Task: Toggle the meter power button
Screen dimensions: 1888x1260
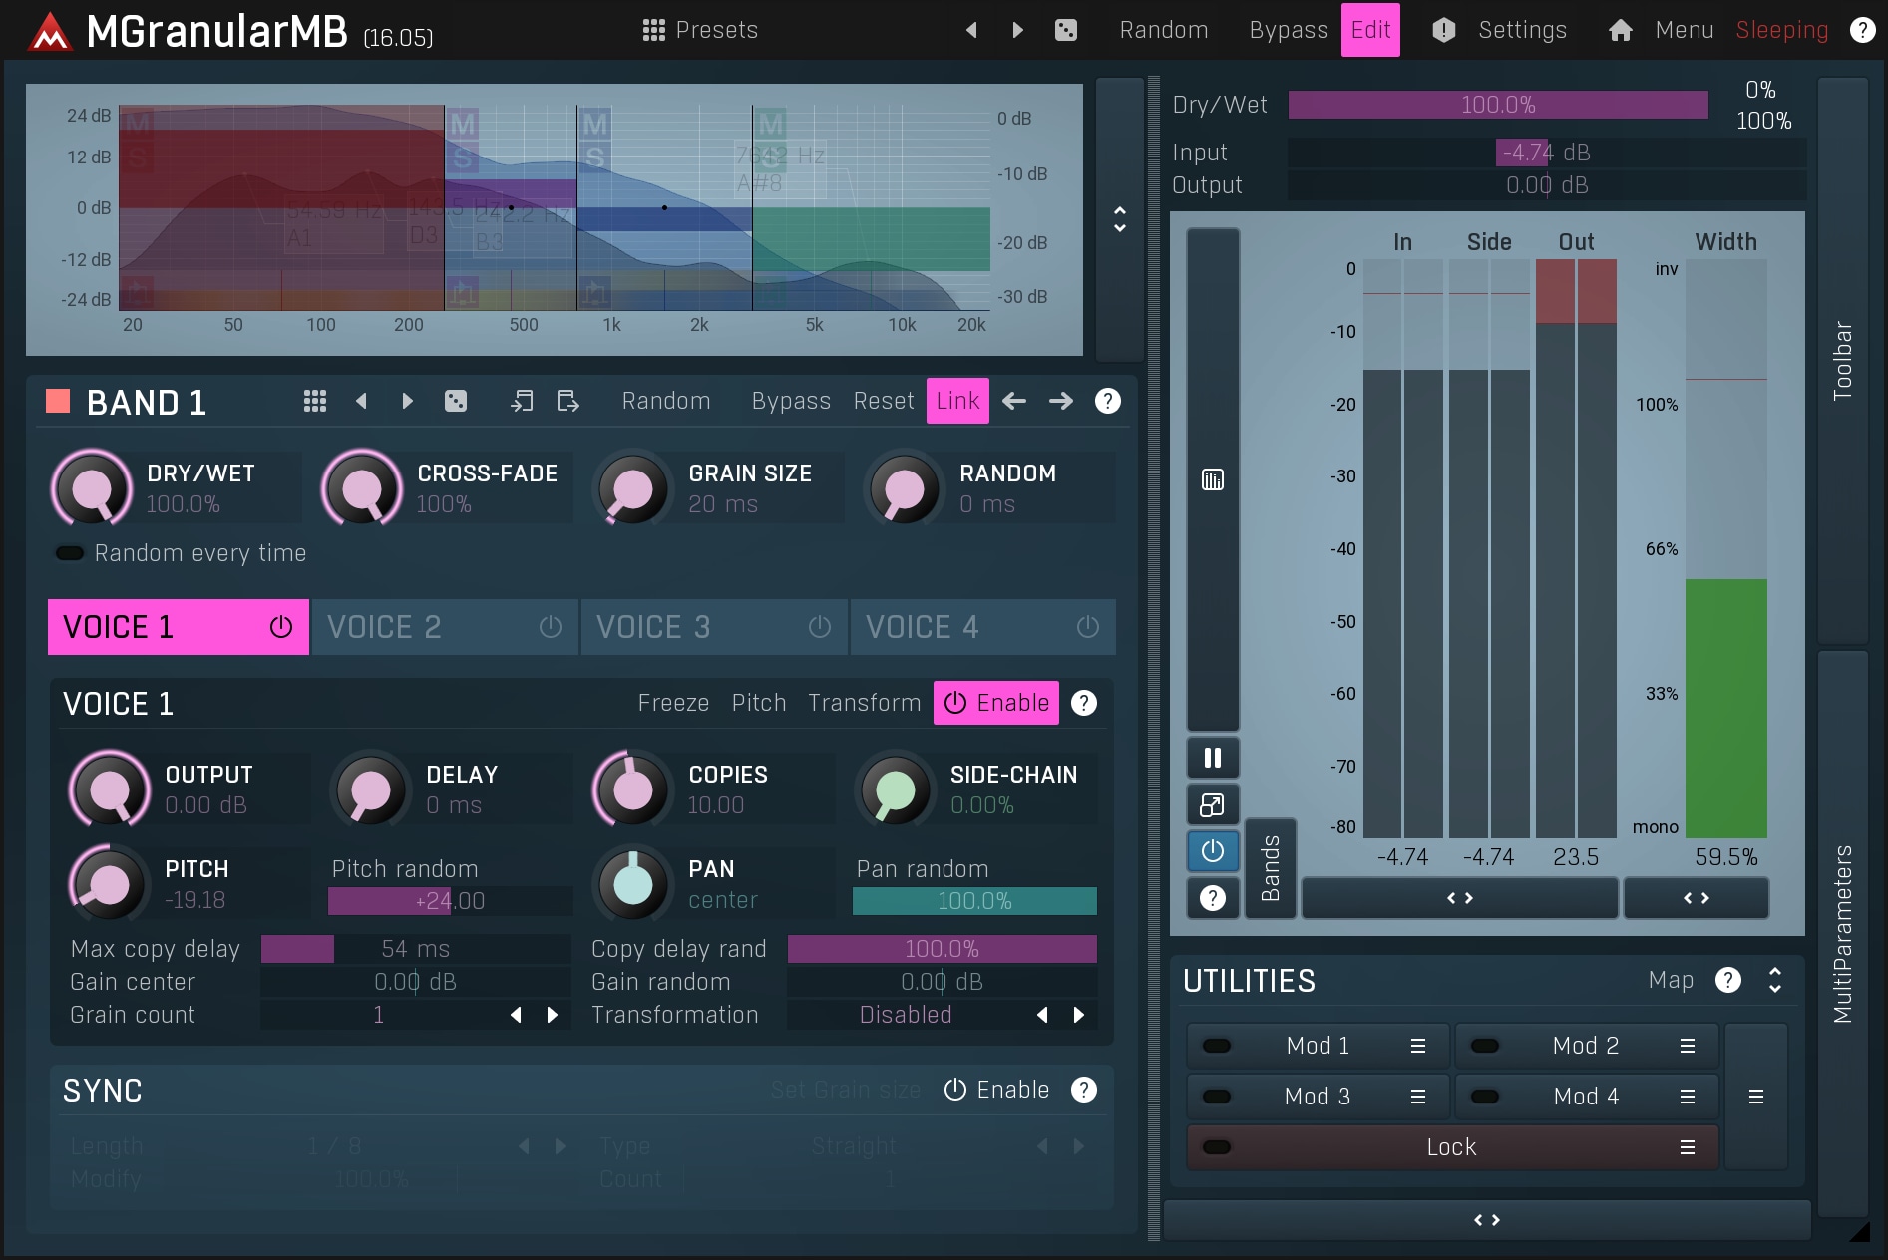Action: (x=1213, y=851)
